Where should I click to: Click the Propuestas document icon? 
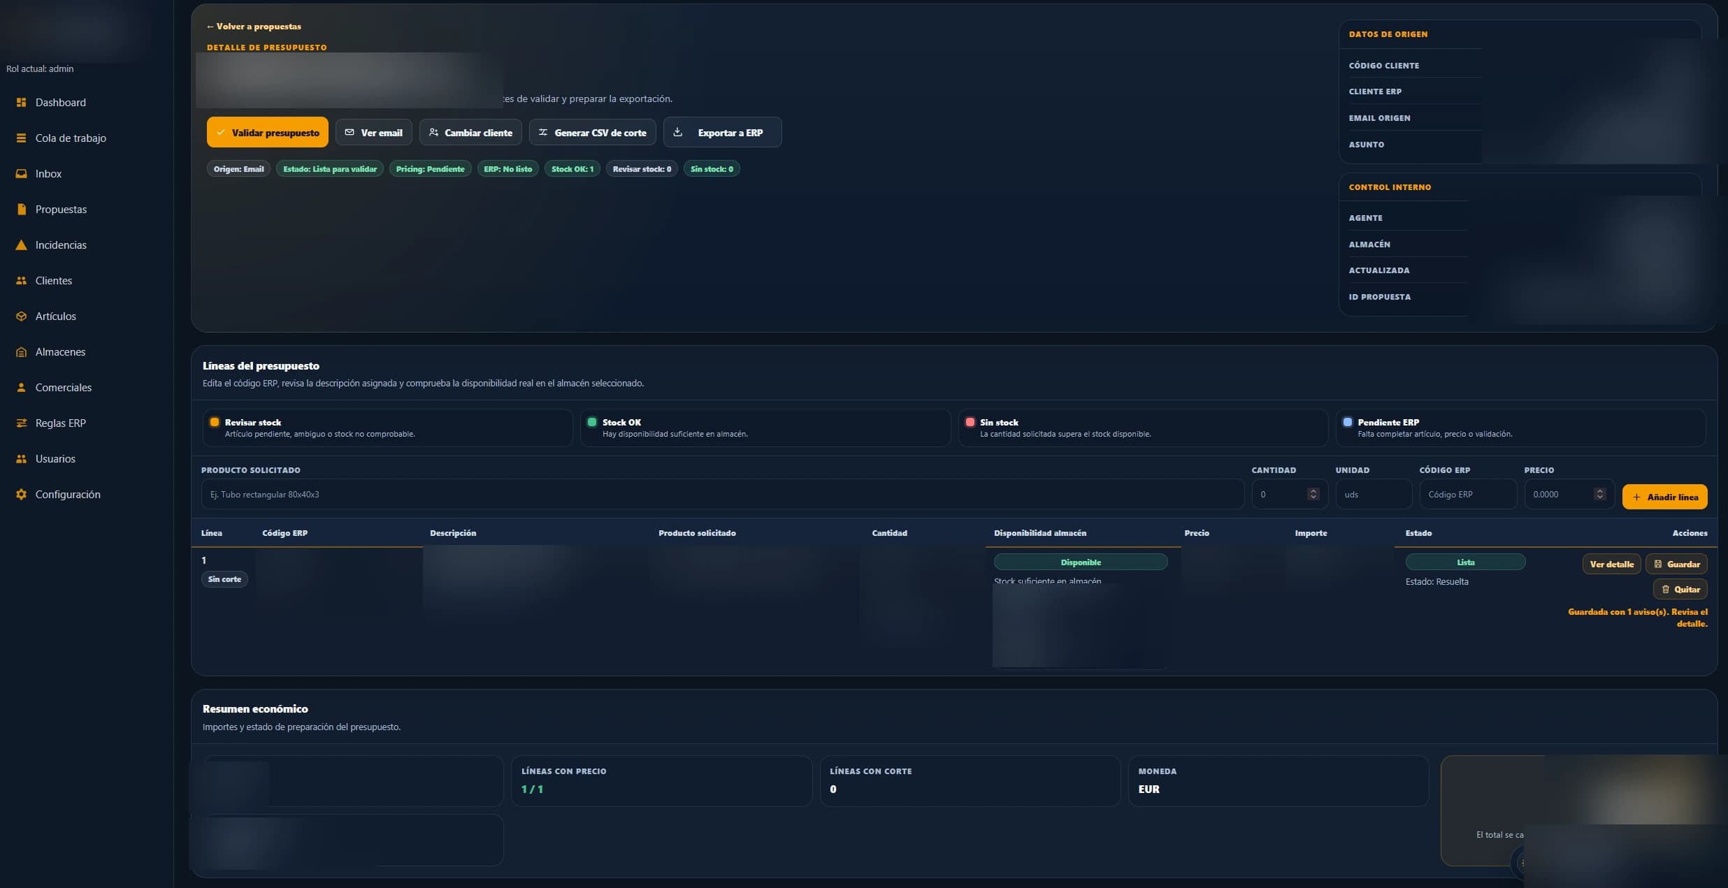point(21,209)
